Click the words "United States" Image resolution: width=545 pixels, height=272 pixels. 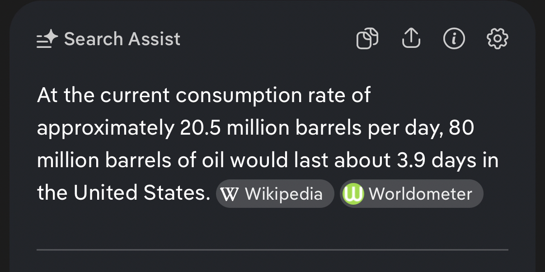point(143,193)
